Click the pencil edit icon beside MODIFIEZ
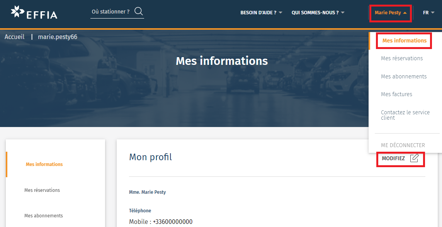442x227 pixels. coord(414,158)
